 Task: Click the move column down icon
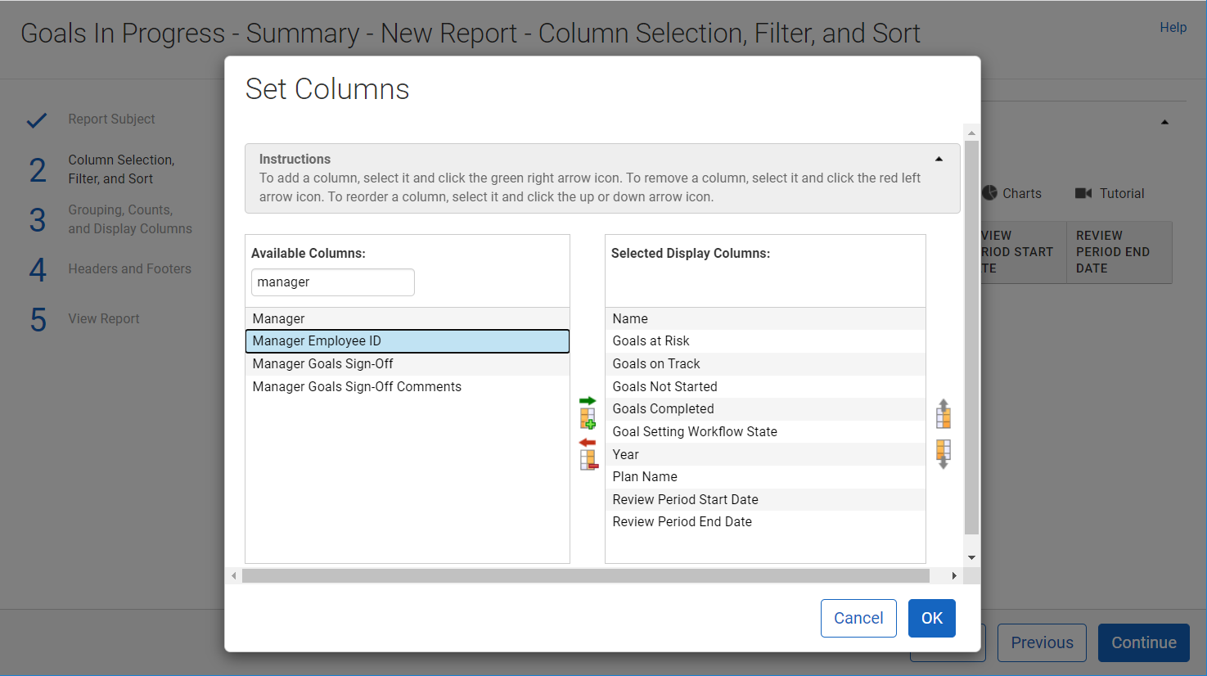943,453
